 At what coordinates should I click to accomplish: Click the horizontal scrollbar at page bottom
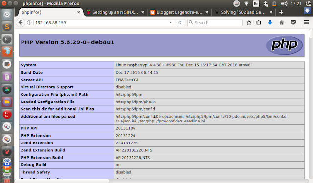click(62, 181)
